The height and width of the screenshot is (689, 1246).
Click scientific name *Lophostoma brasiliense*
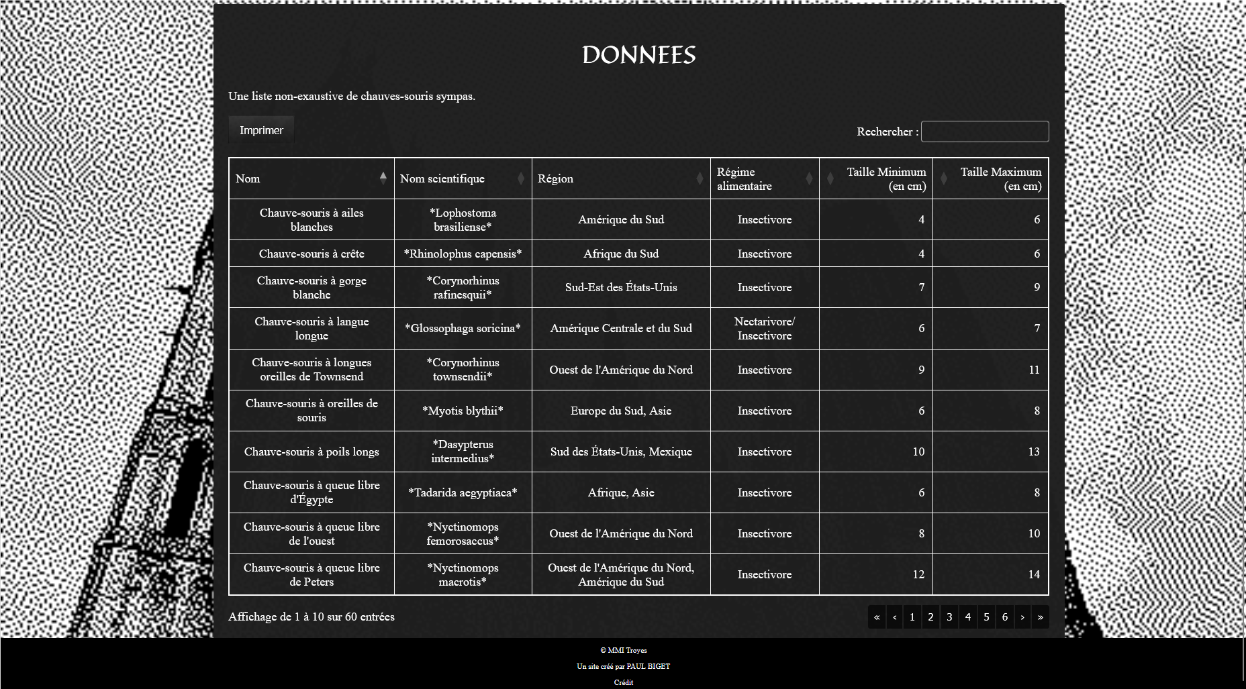click(463, 219)
